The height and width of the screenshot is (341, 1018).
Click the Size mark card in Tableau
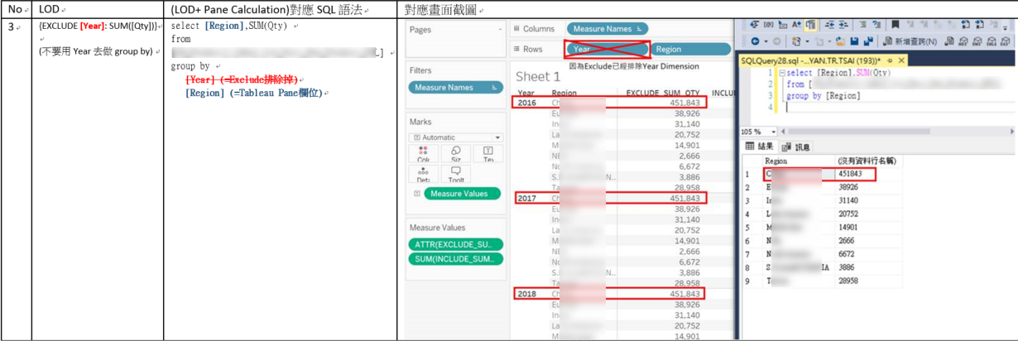point(456,154)
